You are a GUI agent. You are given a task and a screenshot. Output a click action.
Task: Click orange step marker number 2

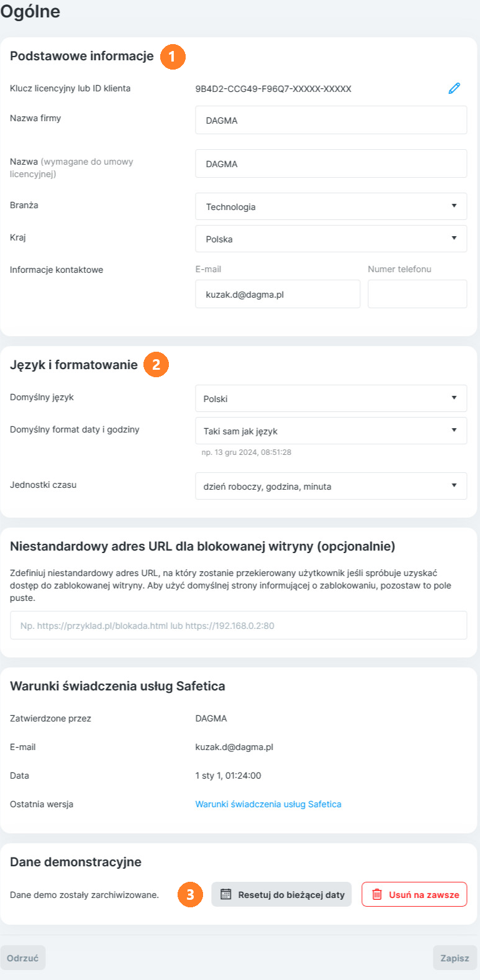coord(156,365)
